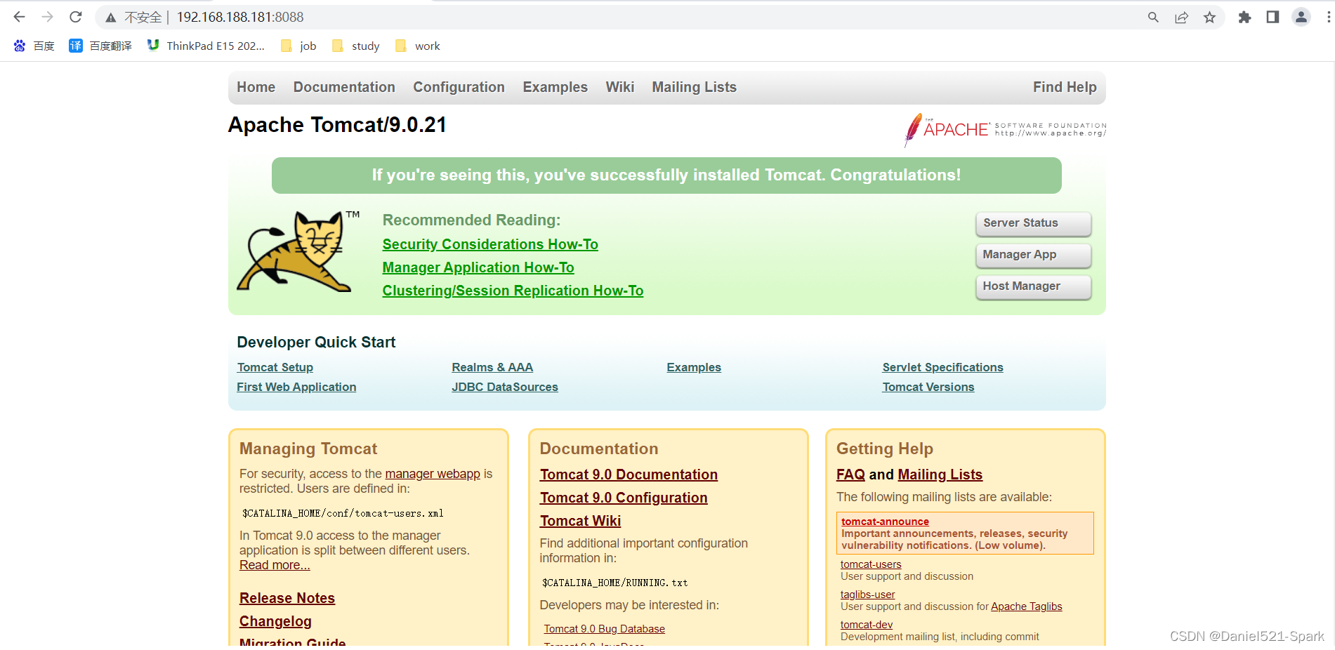
Task: Open the ThinkPad E15 bookmark
Action: point(206,46)
